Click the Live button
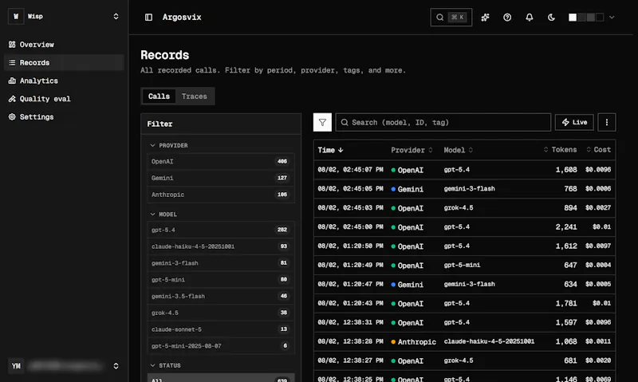 tap(574, 122)
